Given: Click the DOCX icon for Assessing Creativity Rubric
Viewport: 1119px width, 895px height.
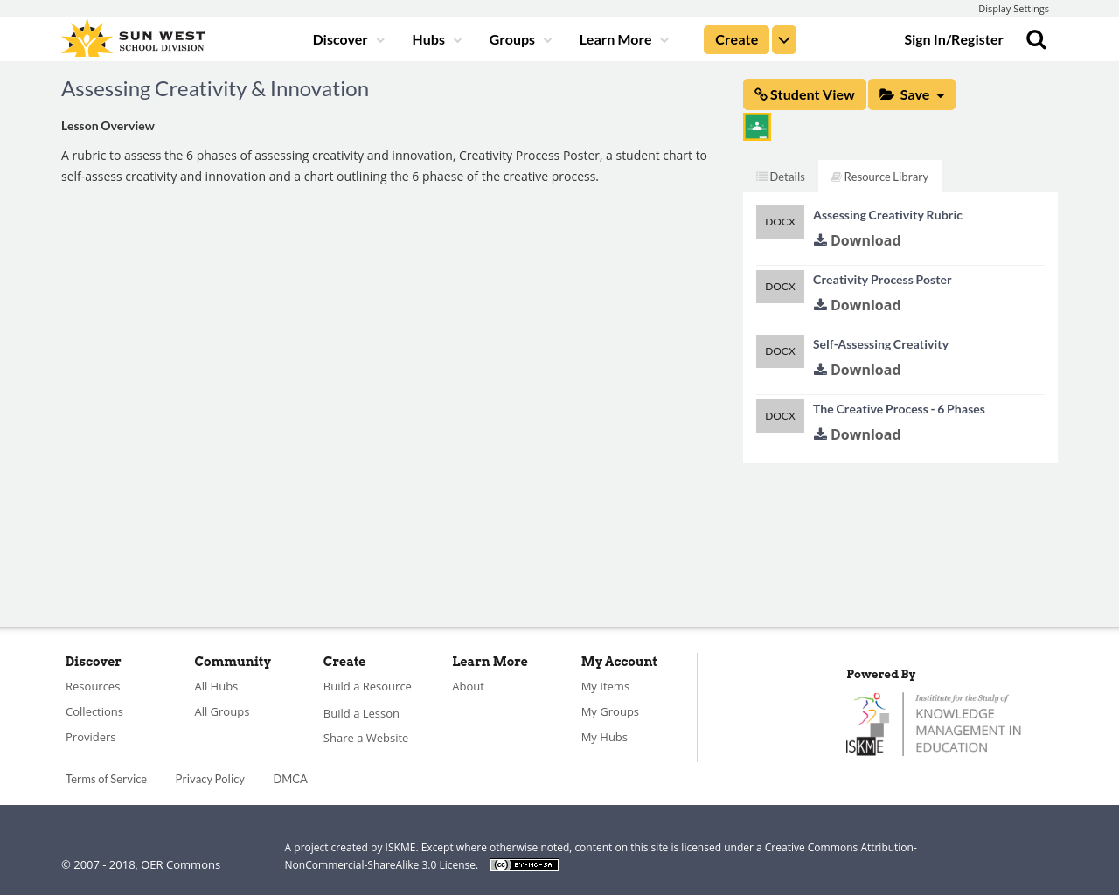Looking at the screenshot, I should (x=780, y=222).
